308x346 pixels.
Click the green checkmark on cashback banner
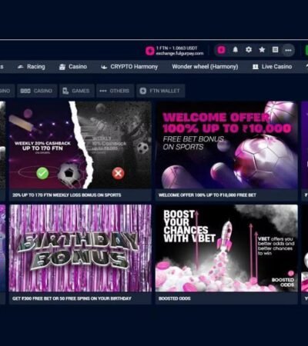tap(42, 173)
